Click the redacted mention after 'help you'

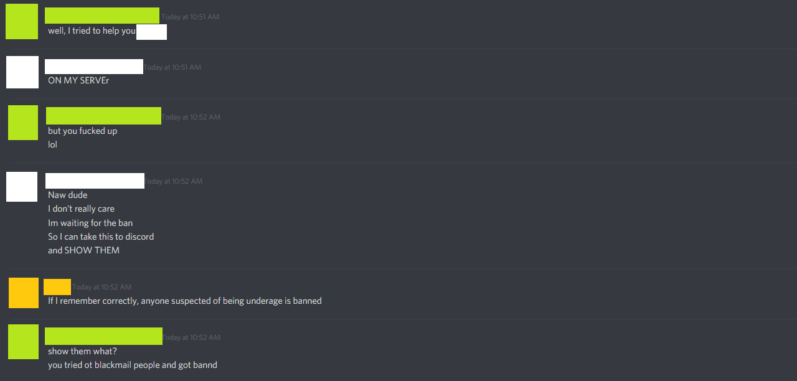pyautogui.click(x=151, y=32)
